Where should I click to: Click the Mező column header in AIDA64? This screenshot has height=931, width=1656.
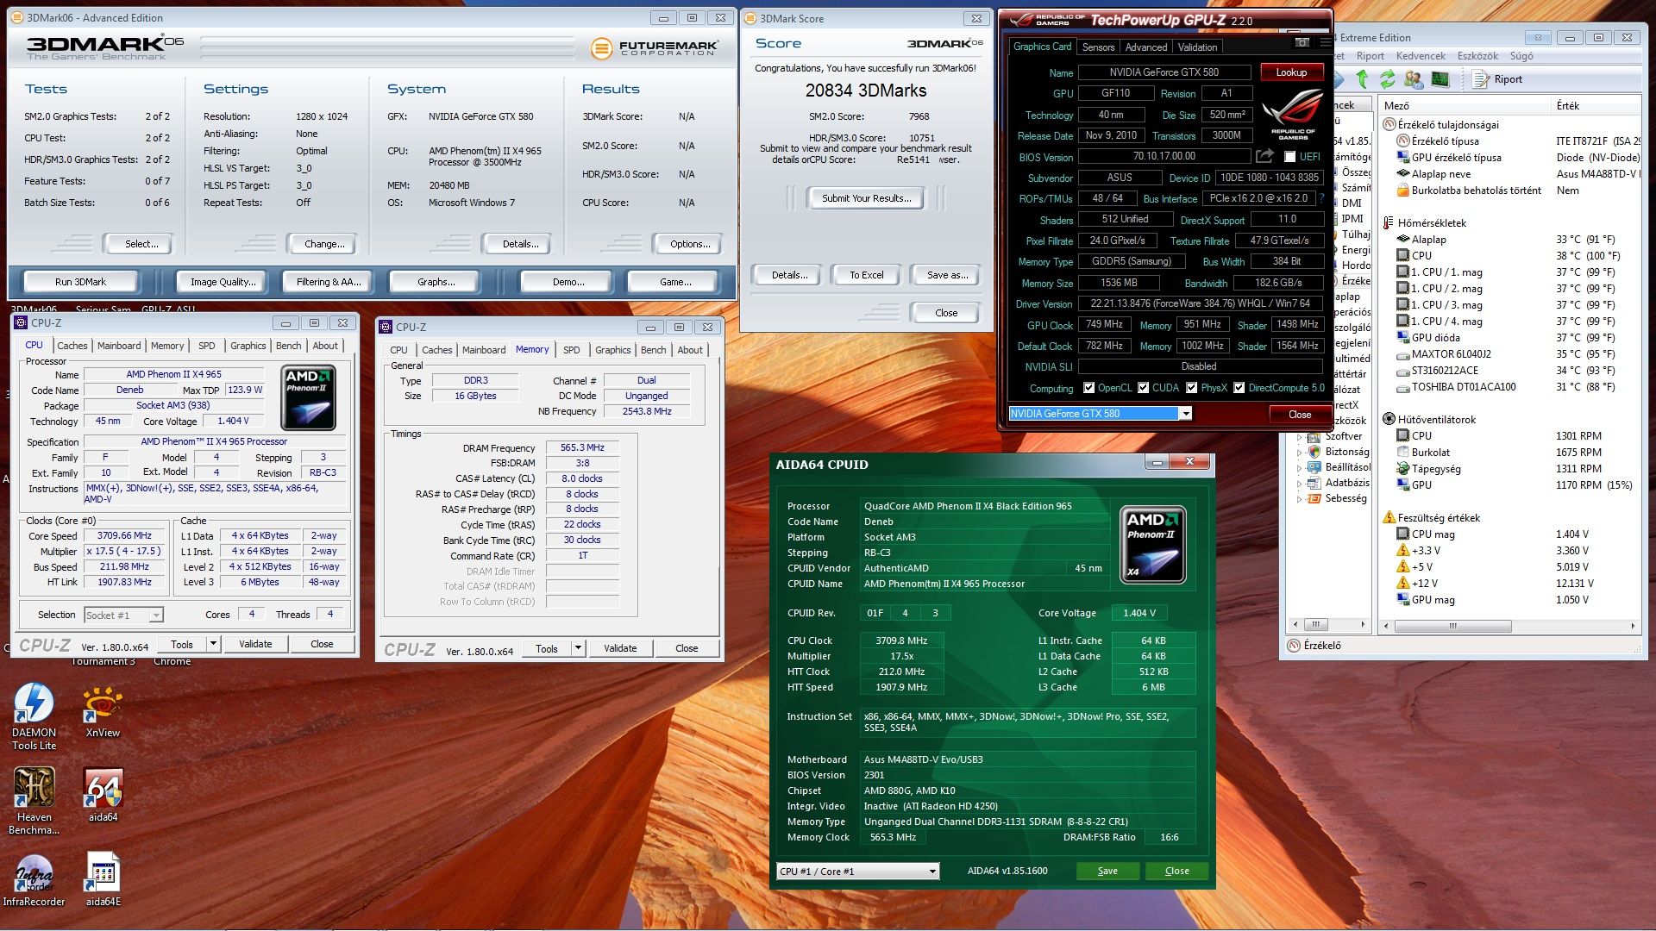[1464, 105]
